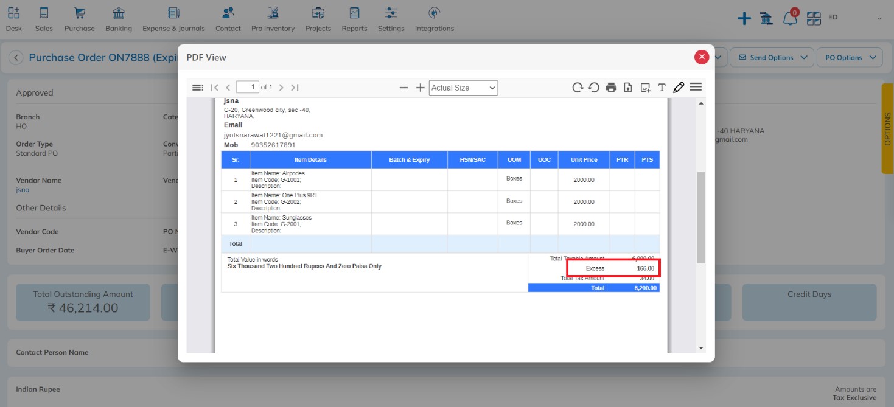Image resolution: width=894 pixels, height=407 pixels.
Task: Rotate the PDF page counterclockwise
Action: pos(594,88)
